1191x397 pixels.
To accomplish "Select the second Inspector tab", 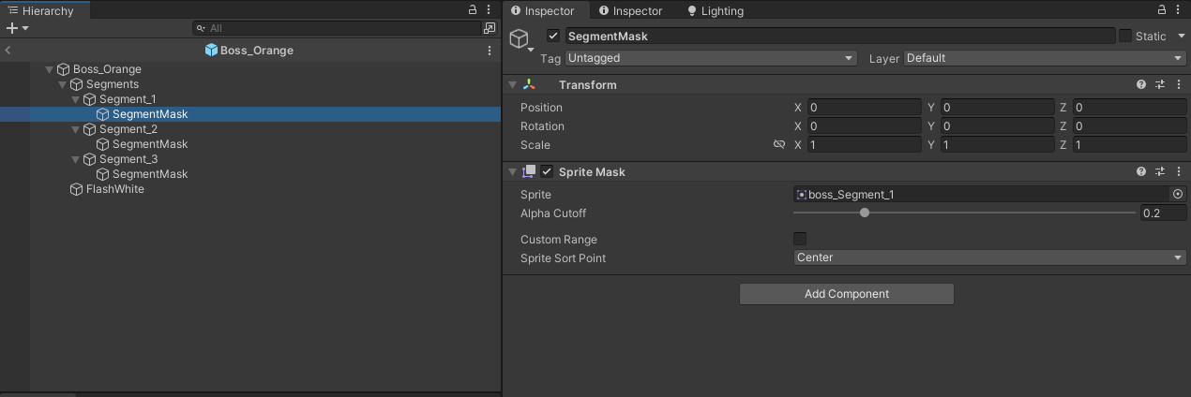I will (x=637, y=11).
